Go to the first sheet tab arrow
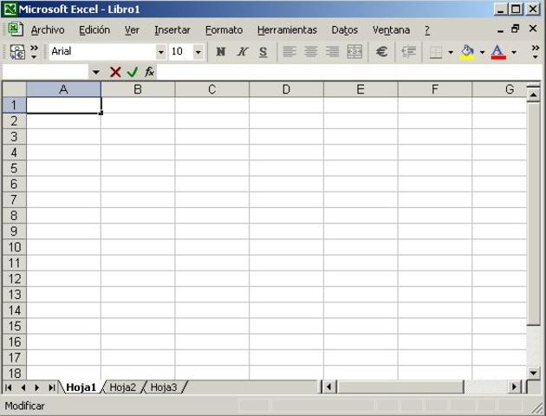The height and width of the screenshot is (416, 546). pyautogui.click(x=9, y=387)
